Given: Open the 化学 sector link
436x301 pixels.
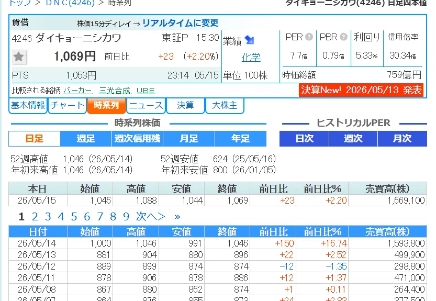Looking at the screenshot, I should [x=251, y=58].
